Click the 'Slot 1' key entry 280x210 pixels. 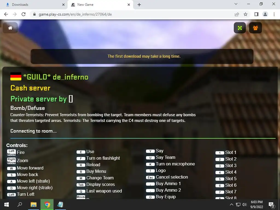tap(226, 153)
